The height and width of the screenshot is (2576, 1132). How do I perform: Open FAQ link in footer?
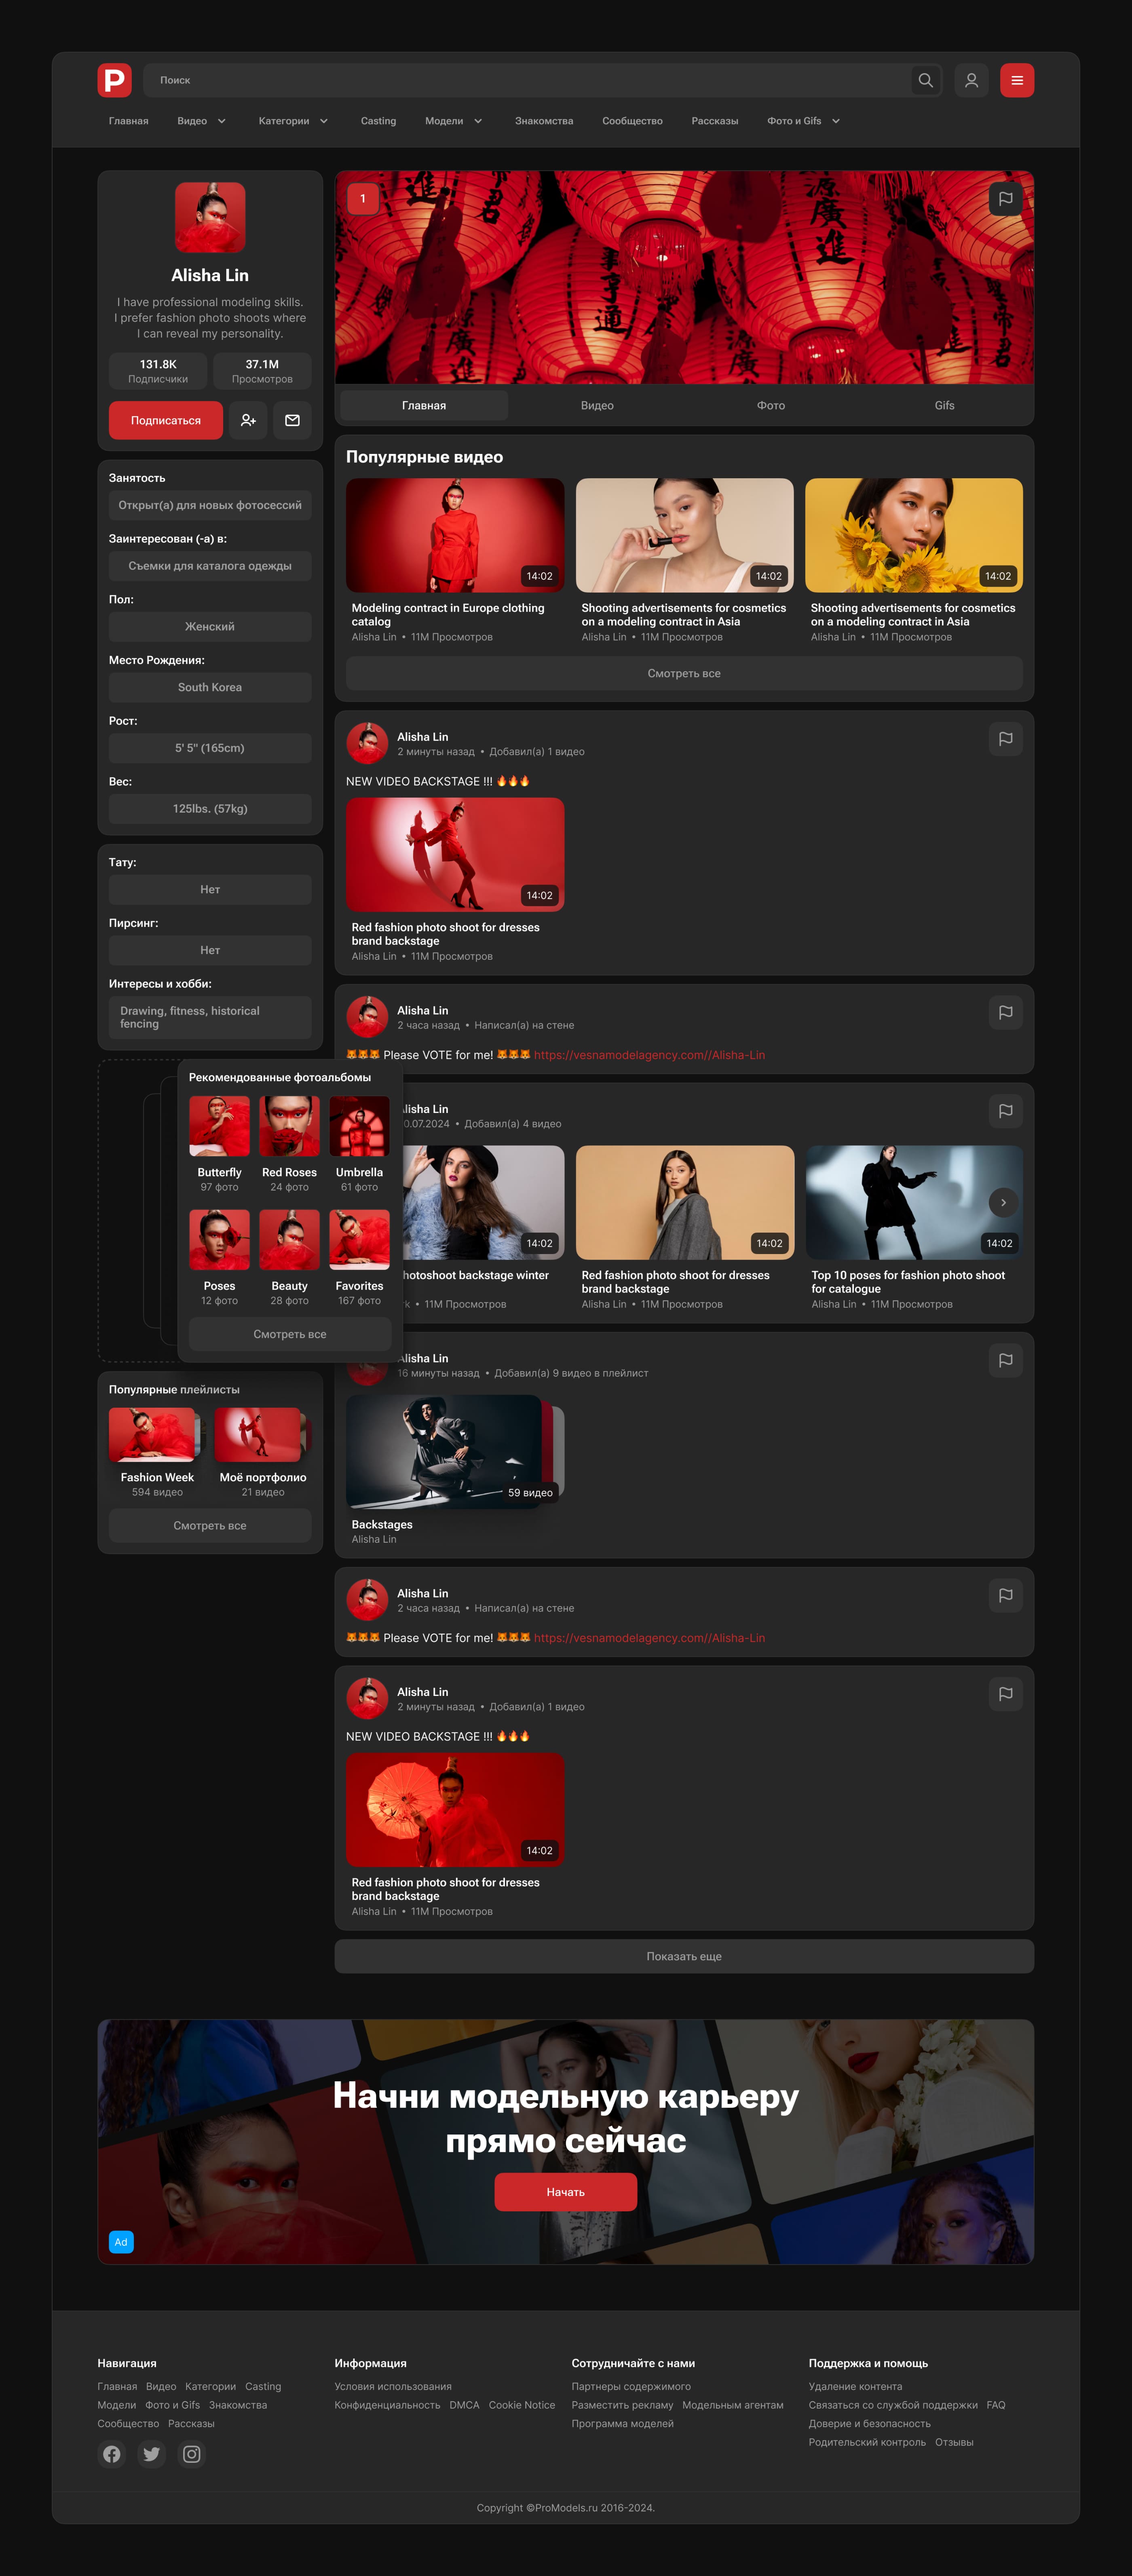tap(996, 2405)
